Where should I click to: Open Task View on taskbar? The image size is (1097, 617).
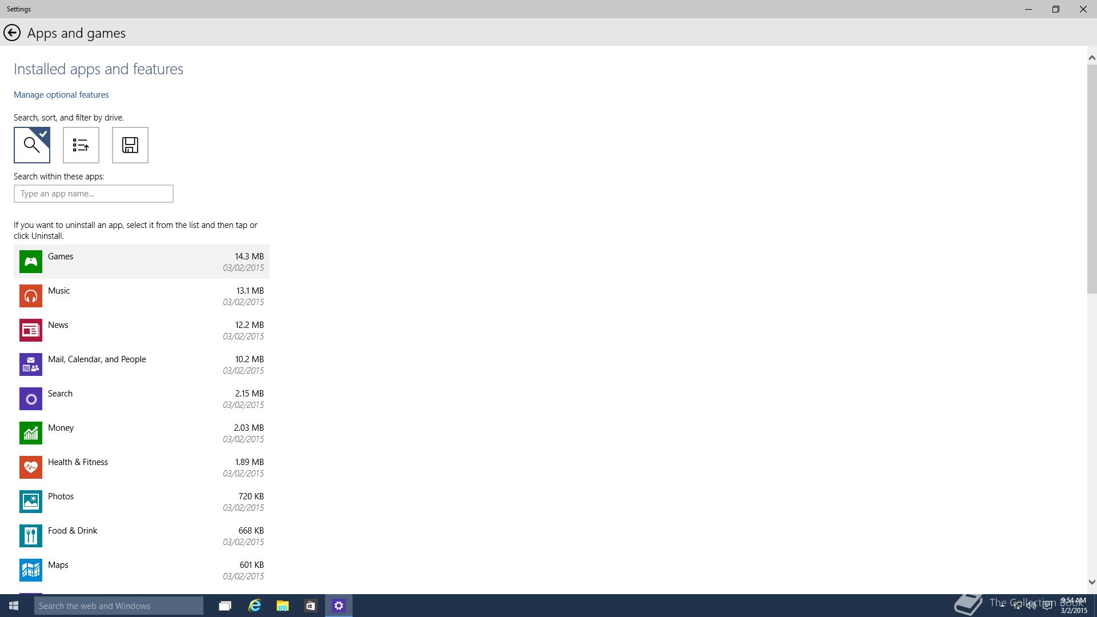(x=225, y=606)
